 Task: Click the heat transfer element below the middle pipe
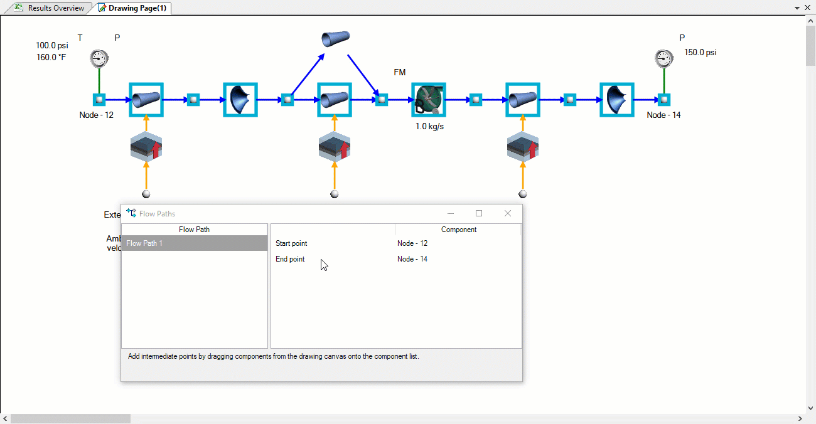[335, 148]
